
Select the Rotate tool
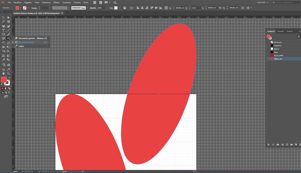tap(3, 43)
